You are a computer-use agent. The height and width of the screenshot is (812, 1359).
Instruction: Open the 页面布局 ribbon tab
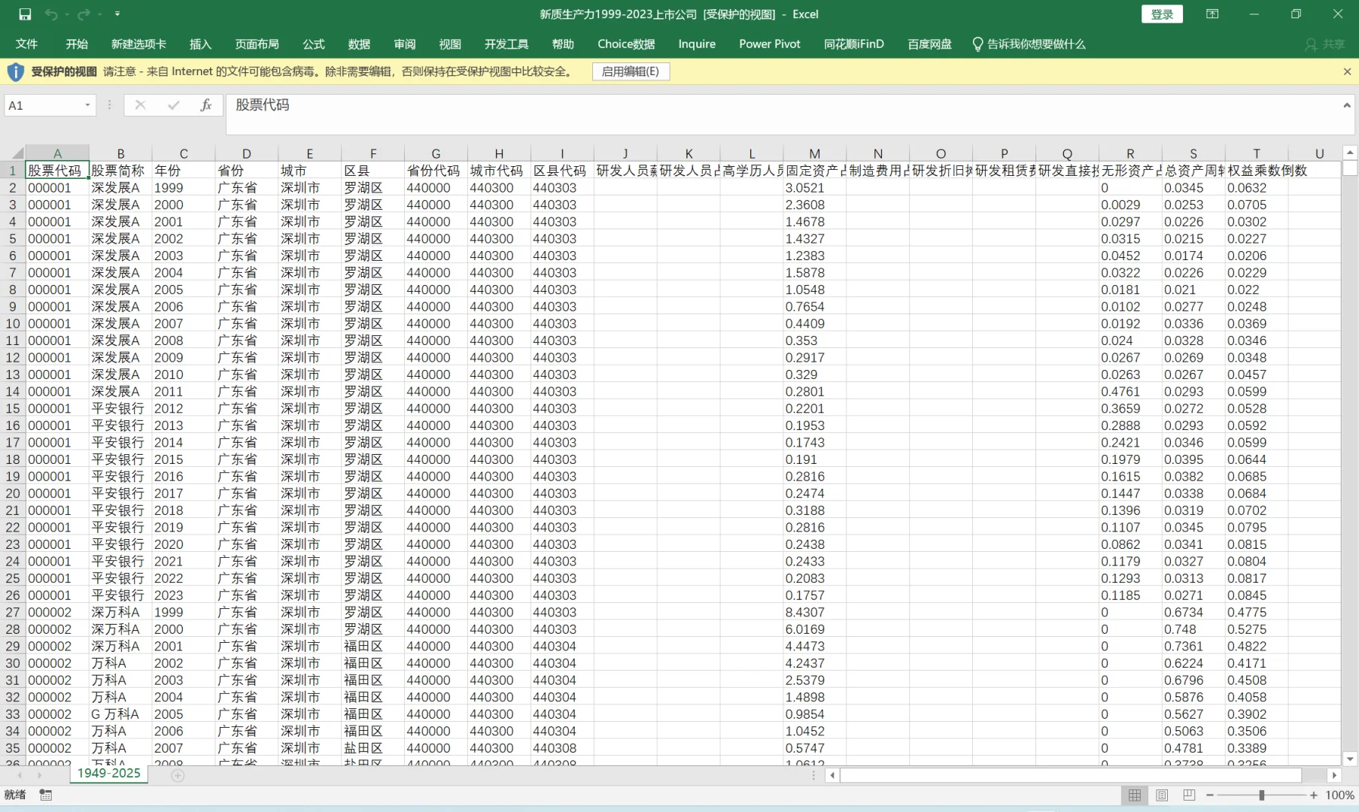257,44
